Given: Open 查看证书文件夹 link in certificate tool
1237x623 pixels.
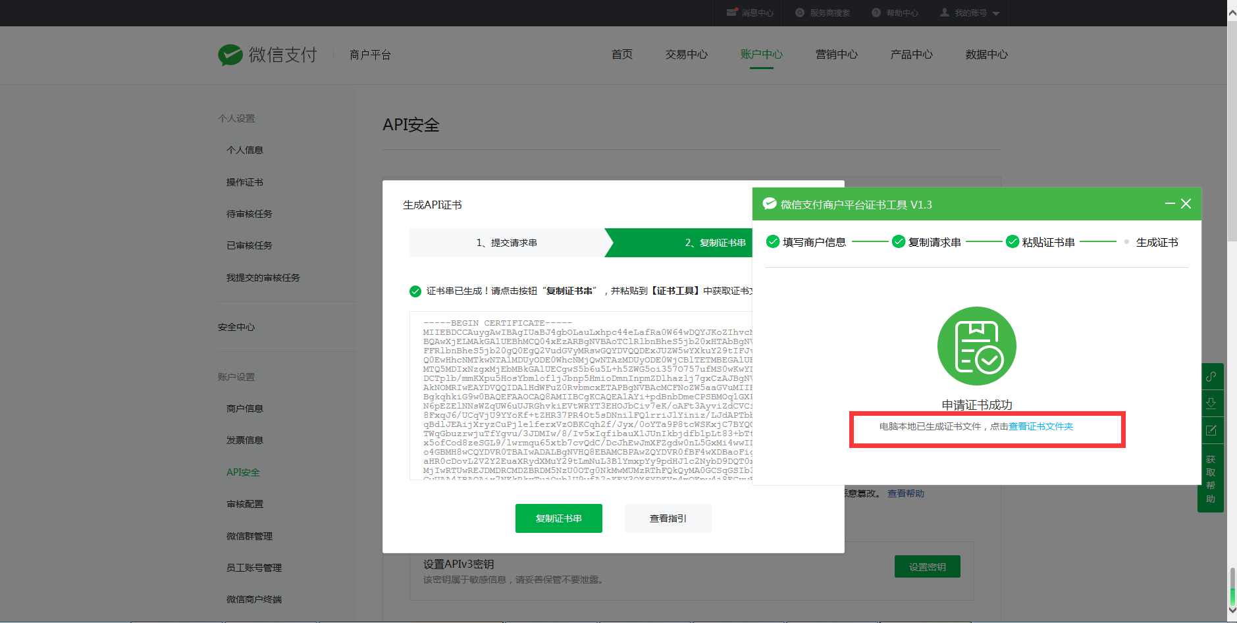Looking at the screenshot, I should (1041, 426).
